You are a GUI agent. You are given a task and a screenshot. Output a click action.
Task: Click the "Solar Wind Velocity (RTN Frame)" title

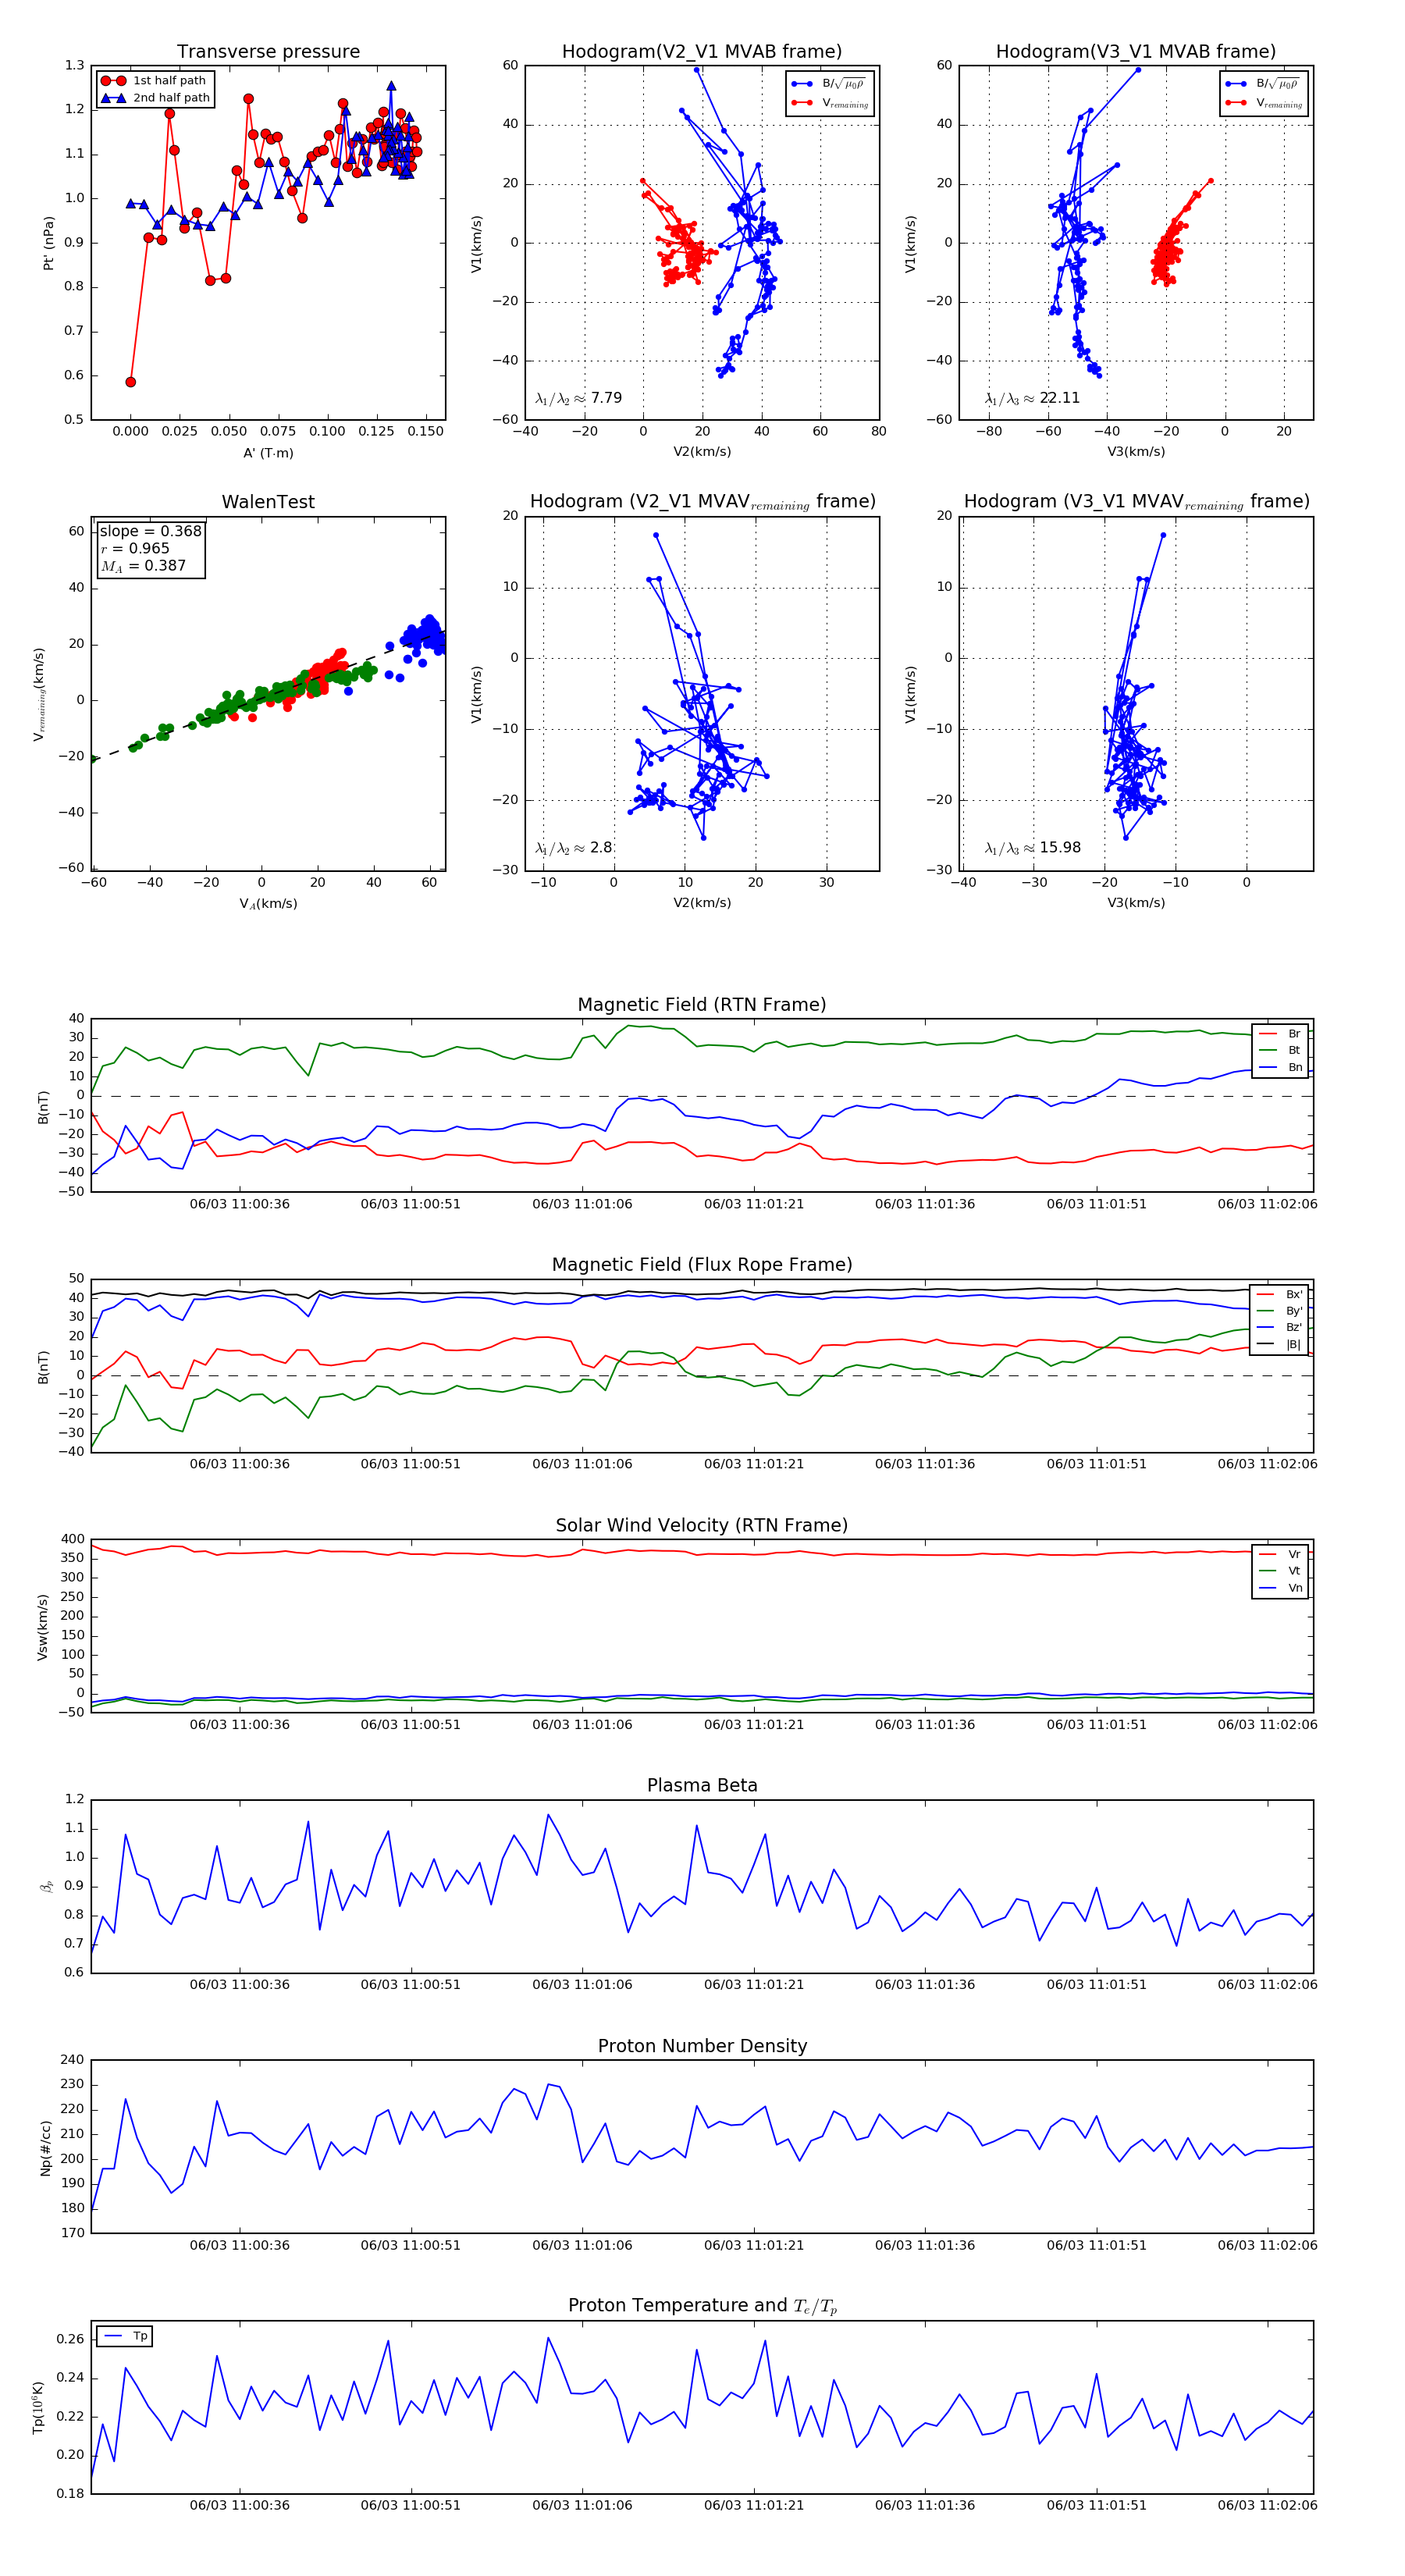click(702, 1525)
